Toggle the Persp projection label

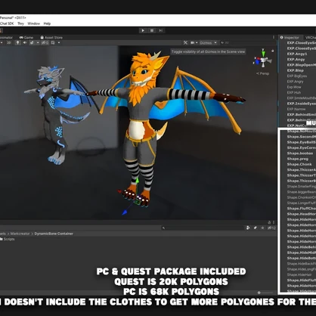(x=262, y=73)
